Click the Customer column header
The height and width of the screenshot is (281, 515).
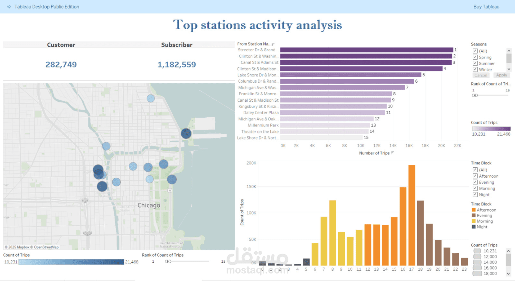click(61, 45)
